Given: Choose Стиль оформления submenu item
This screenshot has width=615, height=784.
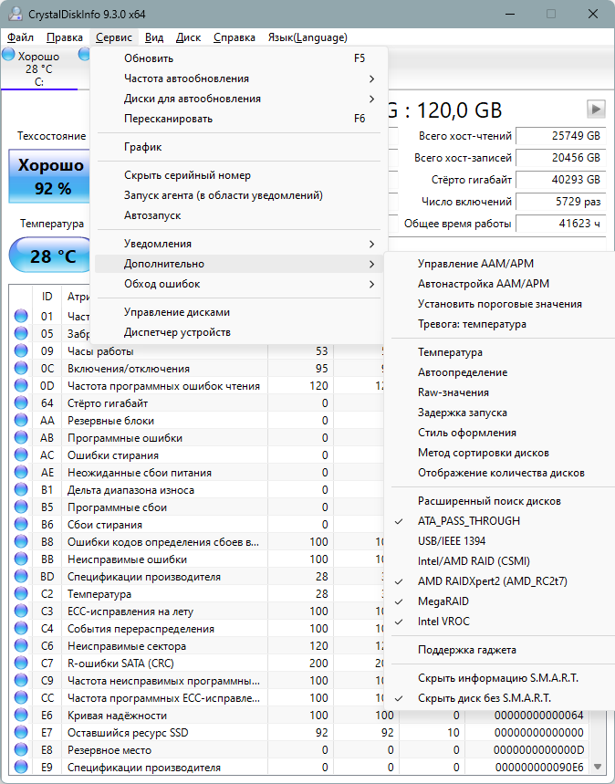Looking at the screenshot, I should coord(499,433).
